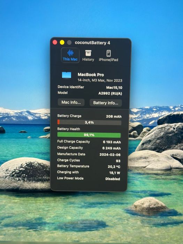Click the Full Charge Capacity label
This screenshot has height=244, width=183.
point(74,142)
